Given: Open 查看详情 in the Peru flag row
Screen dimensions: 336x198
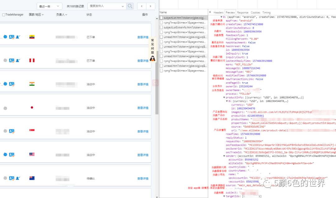Looking at the screenshot, I should tap(143, 61).
